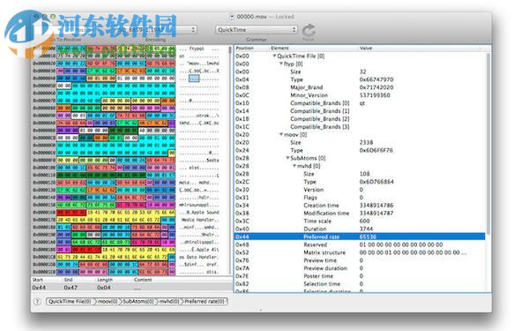The image size is (529, 331).
Task: Select the Minor_Version row
Action: click(x=360, y=95)
